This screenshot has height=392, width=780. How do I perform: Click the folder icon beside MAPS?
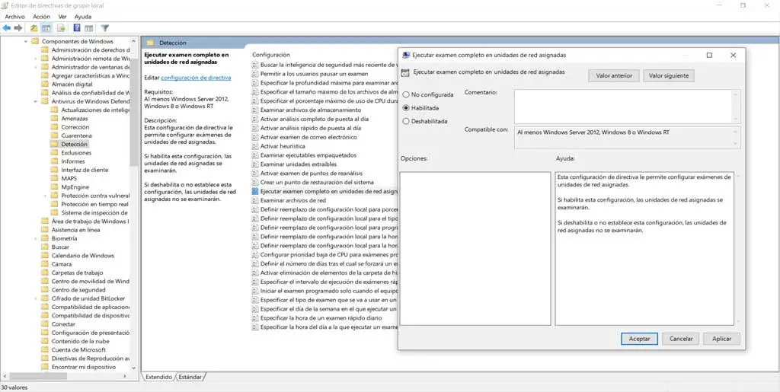click(54, 178)
